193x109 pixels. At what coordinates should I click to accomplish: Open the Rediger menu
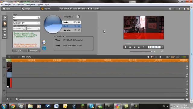(8, 5)
